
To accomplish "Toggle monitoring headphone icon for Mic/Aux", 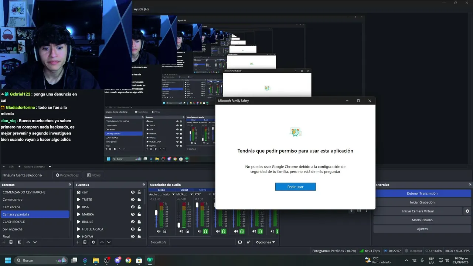I will coord(187,231).
